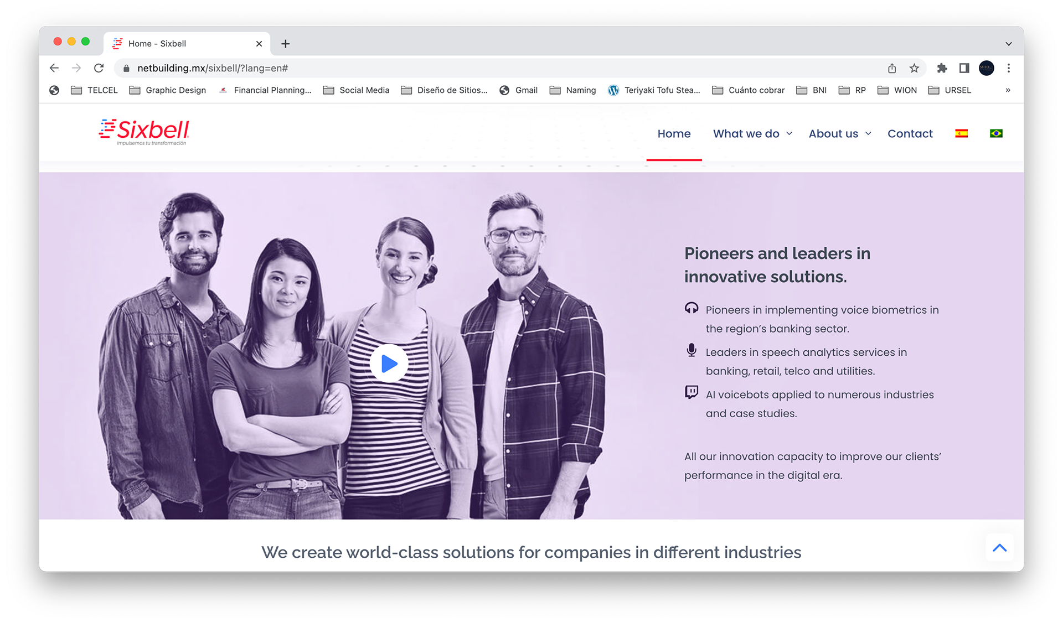The image size is (1063, 623).
Task: View site security lock info
Action: [126, 68]
